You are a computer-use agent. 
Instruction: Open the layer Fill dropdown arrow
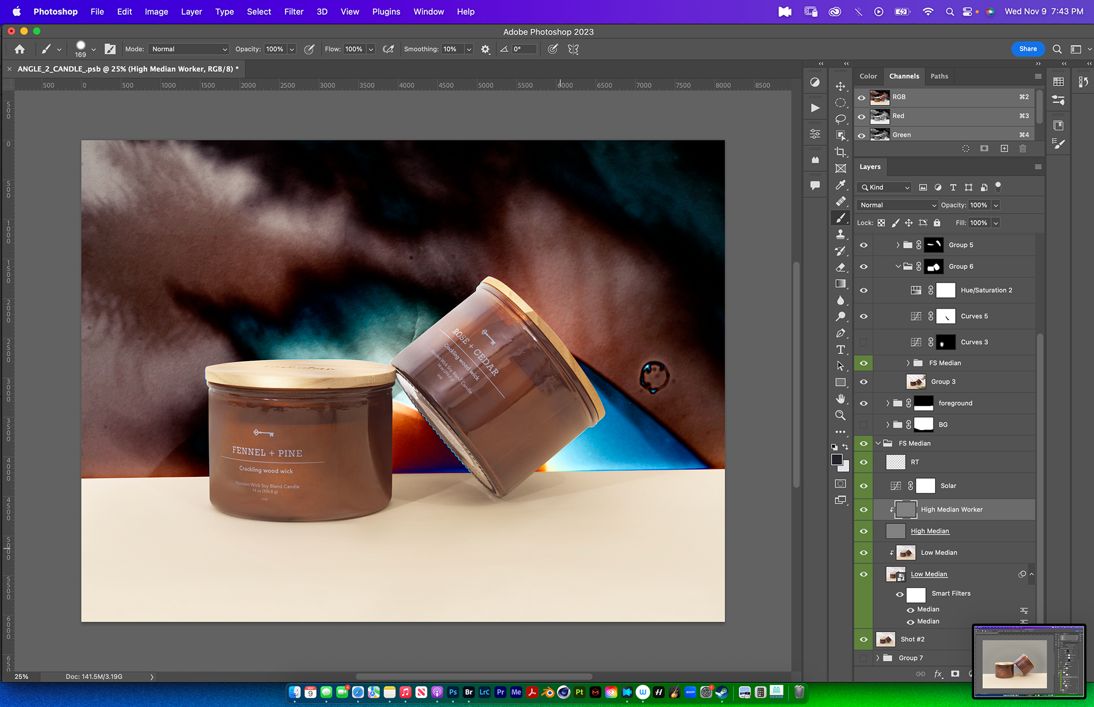point(996,223)
